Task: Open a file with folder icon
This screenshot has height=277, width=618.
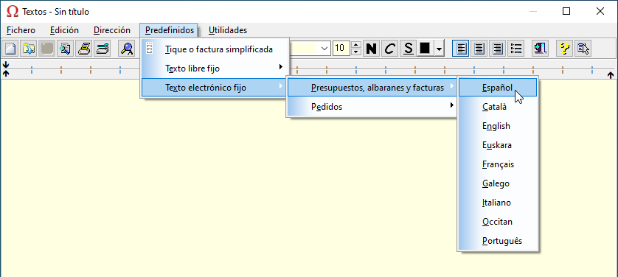Action: pyautogui.click(x=29, y=49)
